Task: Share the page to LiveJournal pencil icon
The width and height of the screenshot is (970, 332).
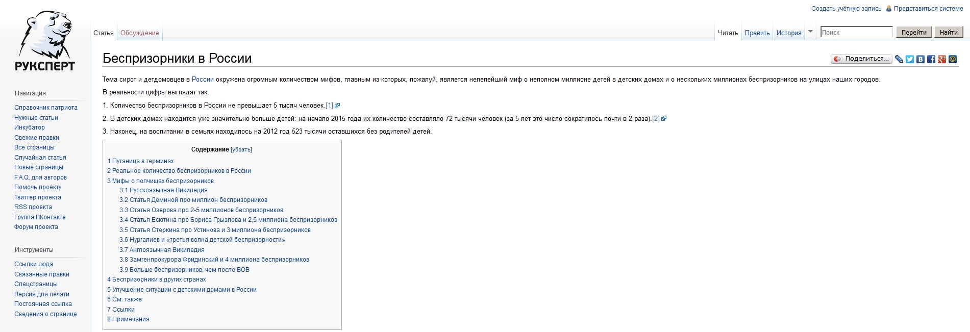Action: coord(899,59)
